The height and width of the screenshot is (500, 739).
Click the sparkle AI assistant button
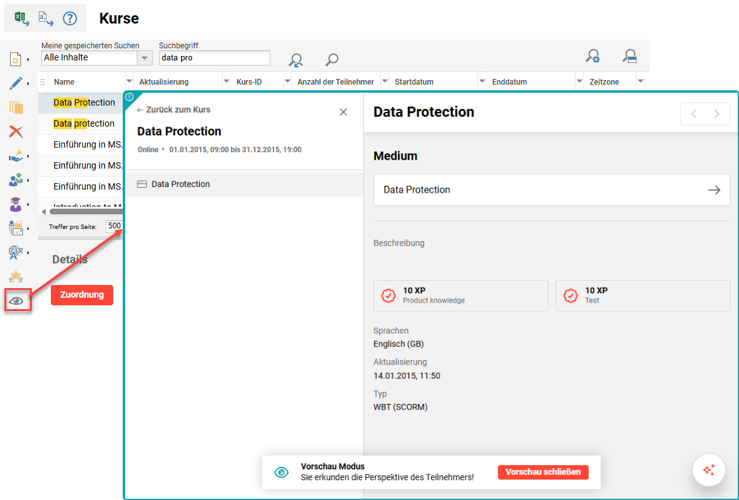point(708,470)
